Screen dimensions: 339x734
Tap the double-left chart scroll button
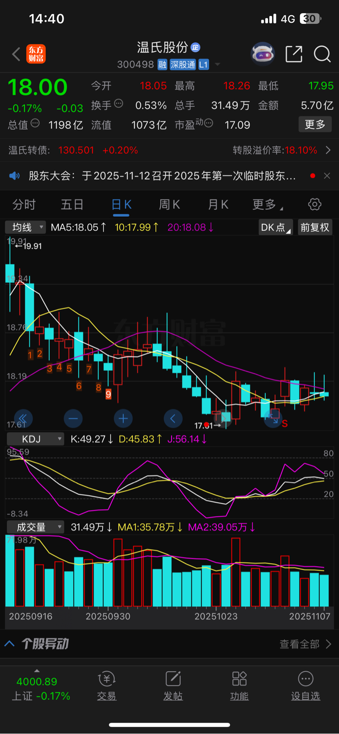click(x=23, y=418)
